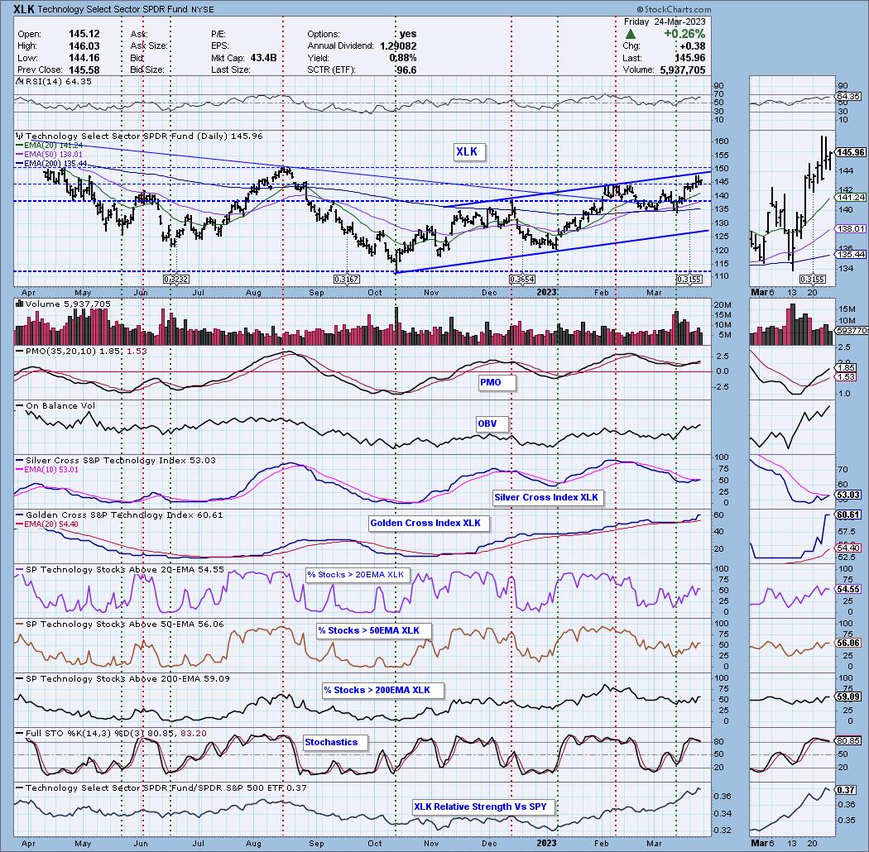
Task: Click the boxed Stochastics annotation label
Action: pyautogui.click(x=336, y=742)
